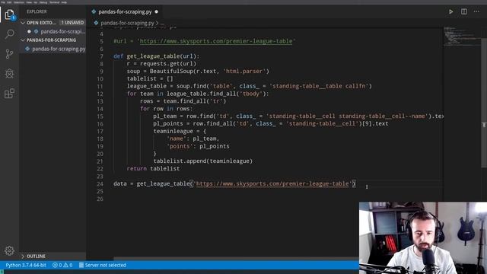The height and width of the screenshot is (274, 487).
Task: Click 'def' keyword on line 7
Action: 119,56
